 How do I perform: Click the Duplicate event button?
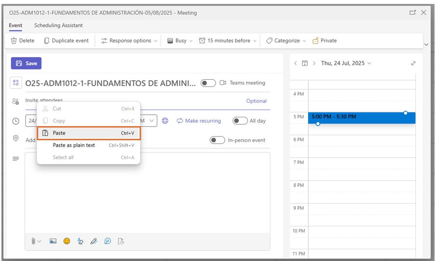[66, 41]
